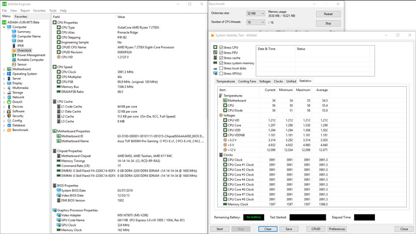
Task: Click the Config icon in tree
Action: click(9, 121)
